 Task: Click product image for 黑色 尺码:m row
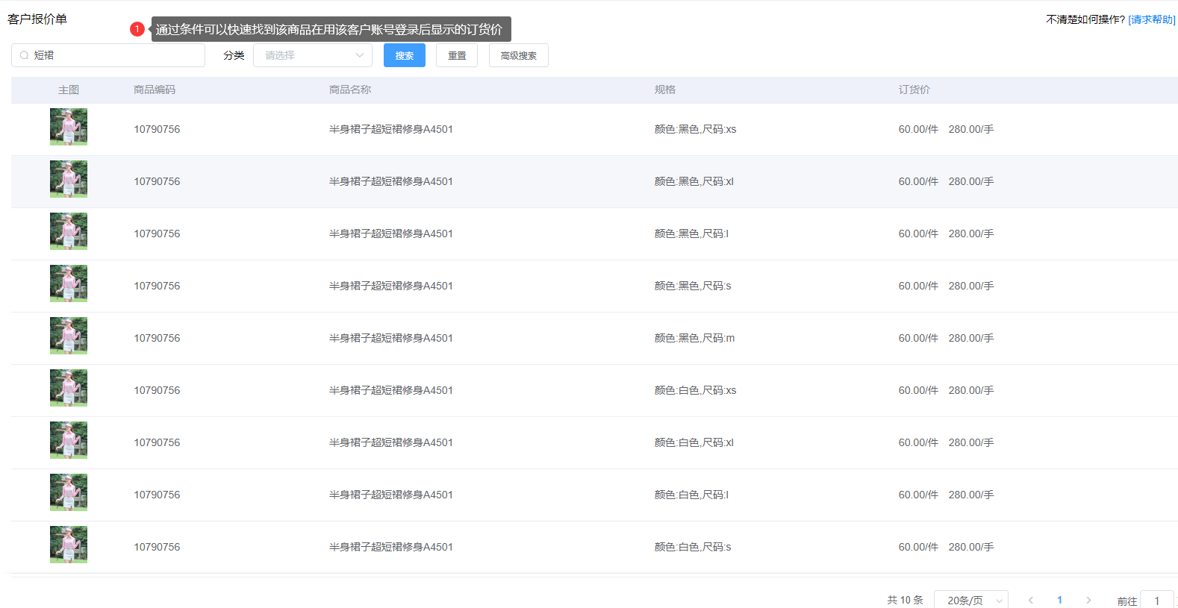point(69,336)
